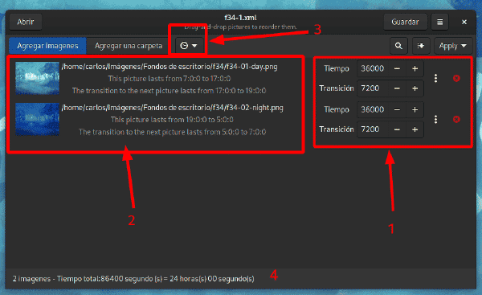482x295 pixels.
Task: Select the f34-02-night.png thumbnail
Action: 37,119
